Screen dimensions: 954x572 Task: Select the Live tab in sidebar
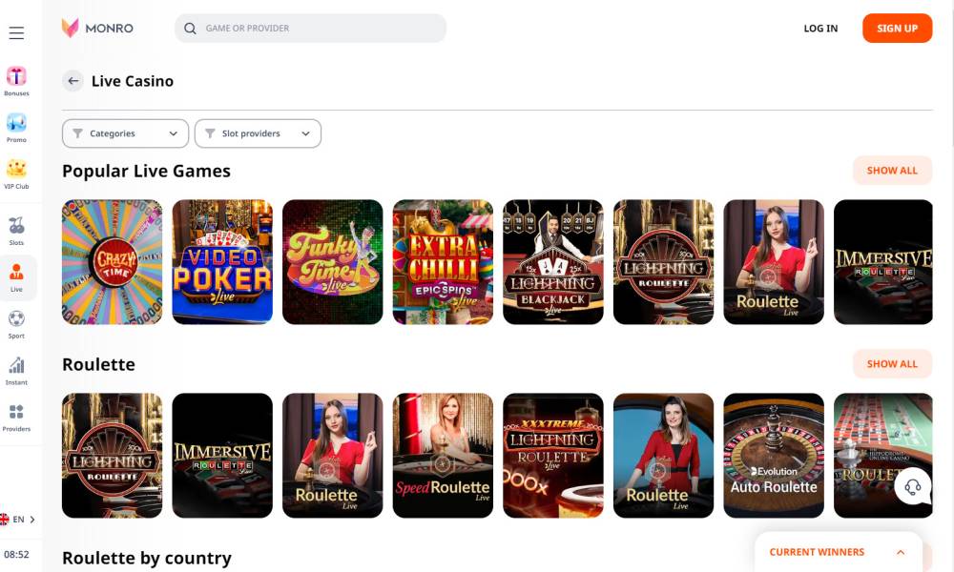(16, 277)
